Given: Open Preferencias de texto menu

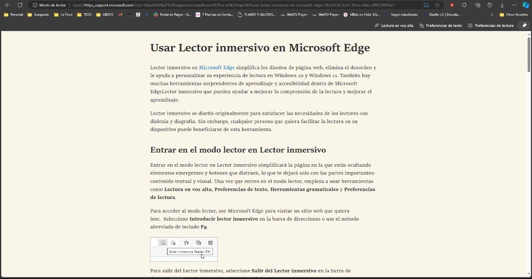Looking at the screenshot, I should click(x=441, y=25).
